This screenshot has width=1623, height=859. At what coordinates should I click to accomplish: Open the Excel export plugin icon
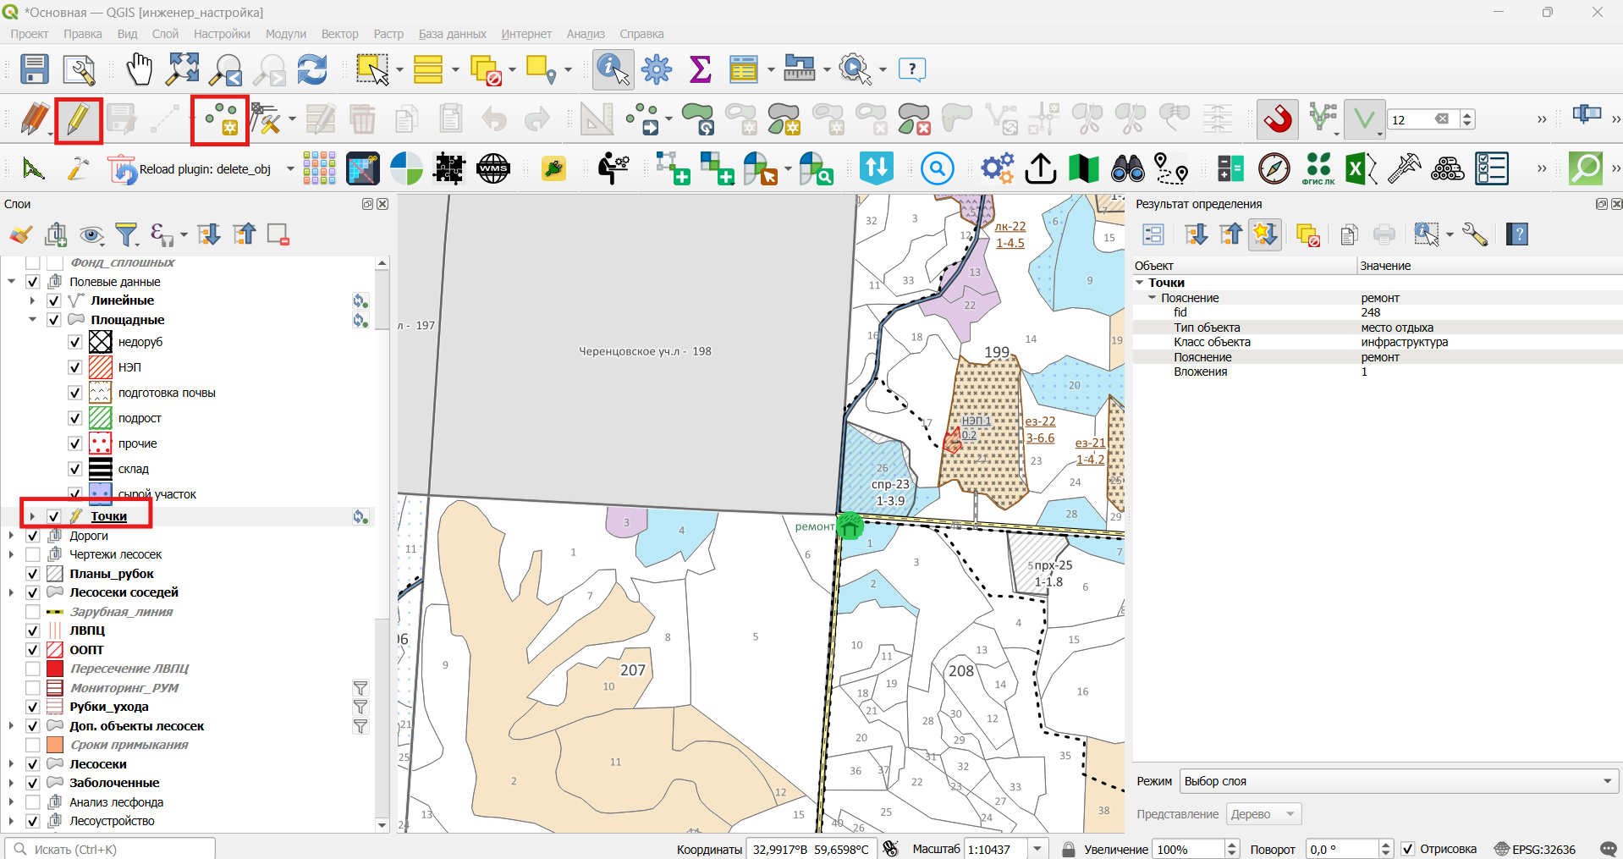pyautogui.click(x=1362, y=169)
